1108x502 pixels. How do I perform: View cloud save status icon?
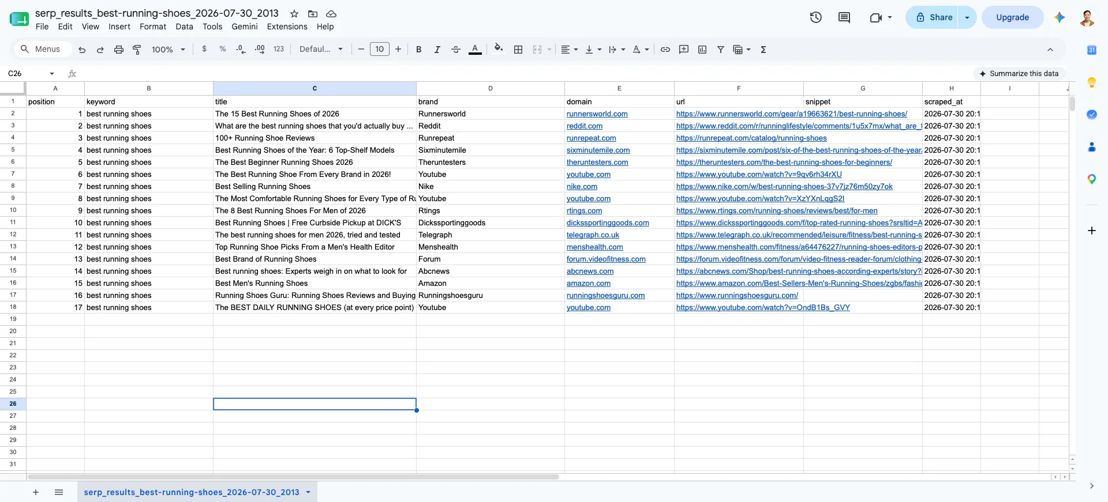coord(331,14)
